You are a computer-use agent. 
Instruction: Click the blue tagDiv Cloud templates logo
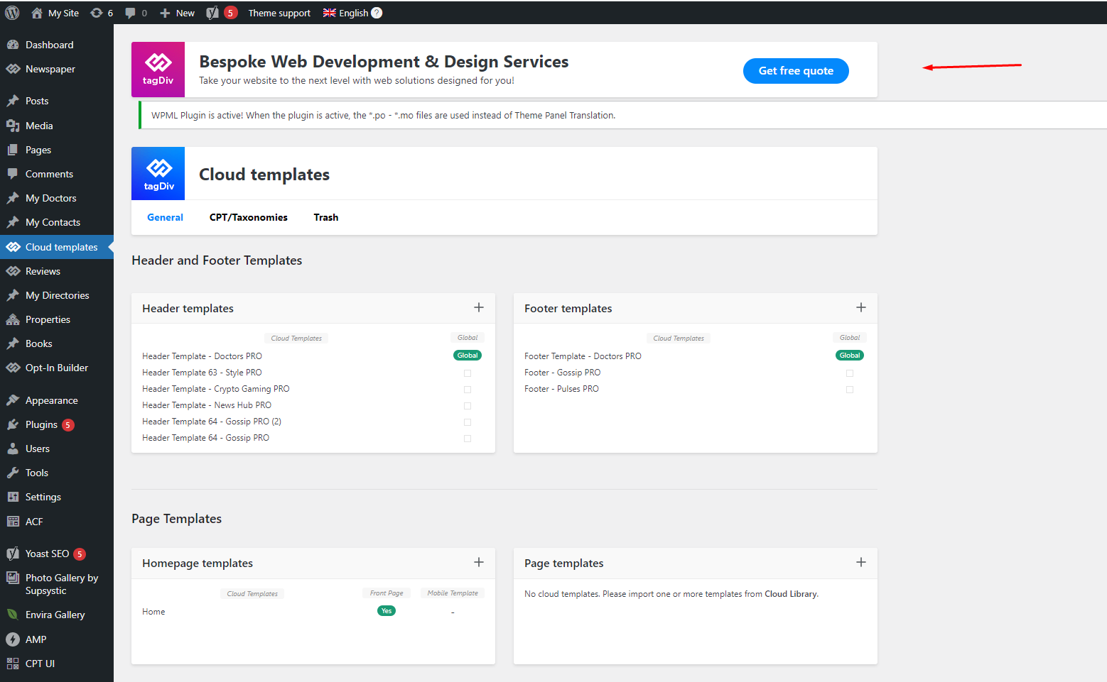click(x=158, y=173)
